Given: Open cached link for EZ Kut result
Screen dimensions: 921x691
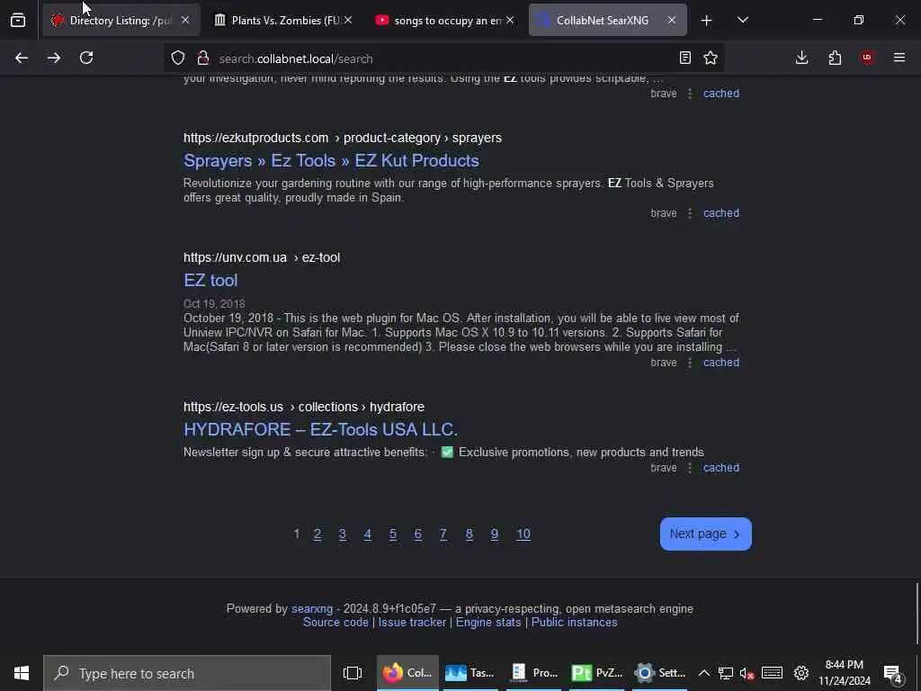Looking at the screenshot, I should (x=721, y=212).
